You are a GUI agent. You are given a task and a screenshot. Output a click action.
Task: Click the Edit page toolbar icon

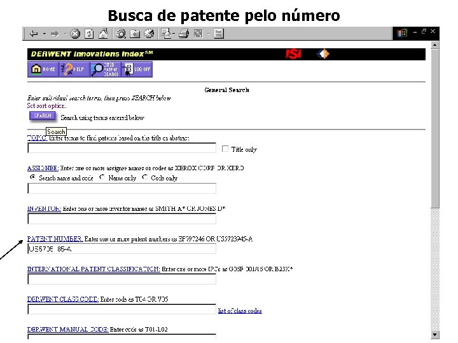coord(198,34)
